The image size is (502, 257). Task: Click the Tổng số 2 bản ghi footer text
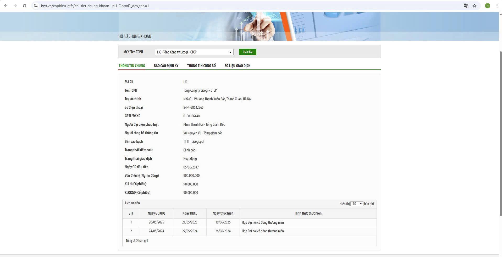click(137, 241)
